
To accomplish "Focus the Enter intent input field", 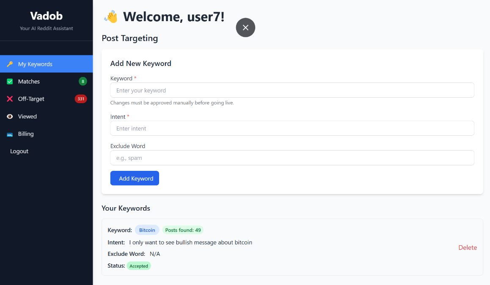I will pyautogui.click(x=292, y=128).
